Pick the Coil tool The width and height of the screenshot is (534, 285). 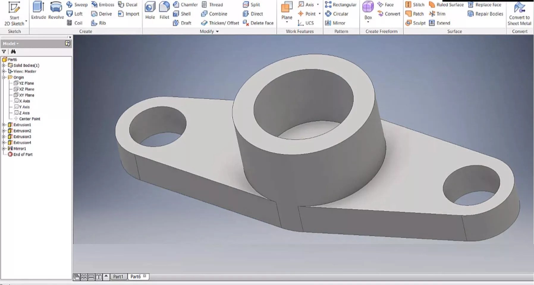point(74,23)
